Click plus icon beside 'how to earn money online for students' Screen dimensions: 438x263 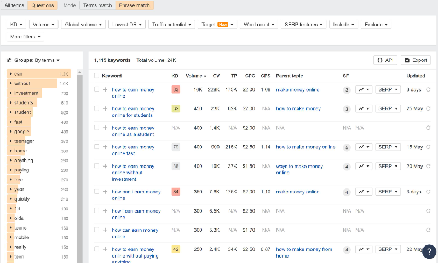(105, 108)
